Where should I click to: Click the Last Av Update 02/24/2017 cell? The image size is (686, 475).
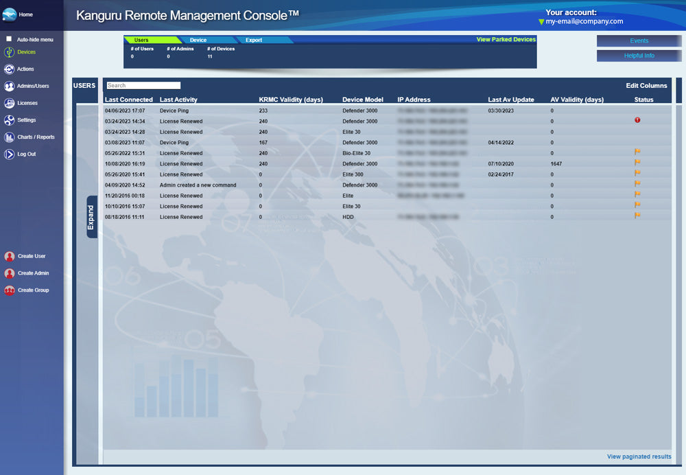(501, 174)
